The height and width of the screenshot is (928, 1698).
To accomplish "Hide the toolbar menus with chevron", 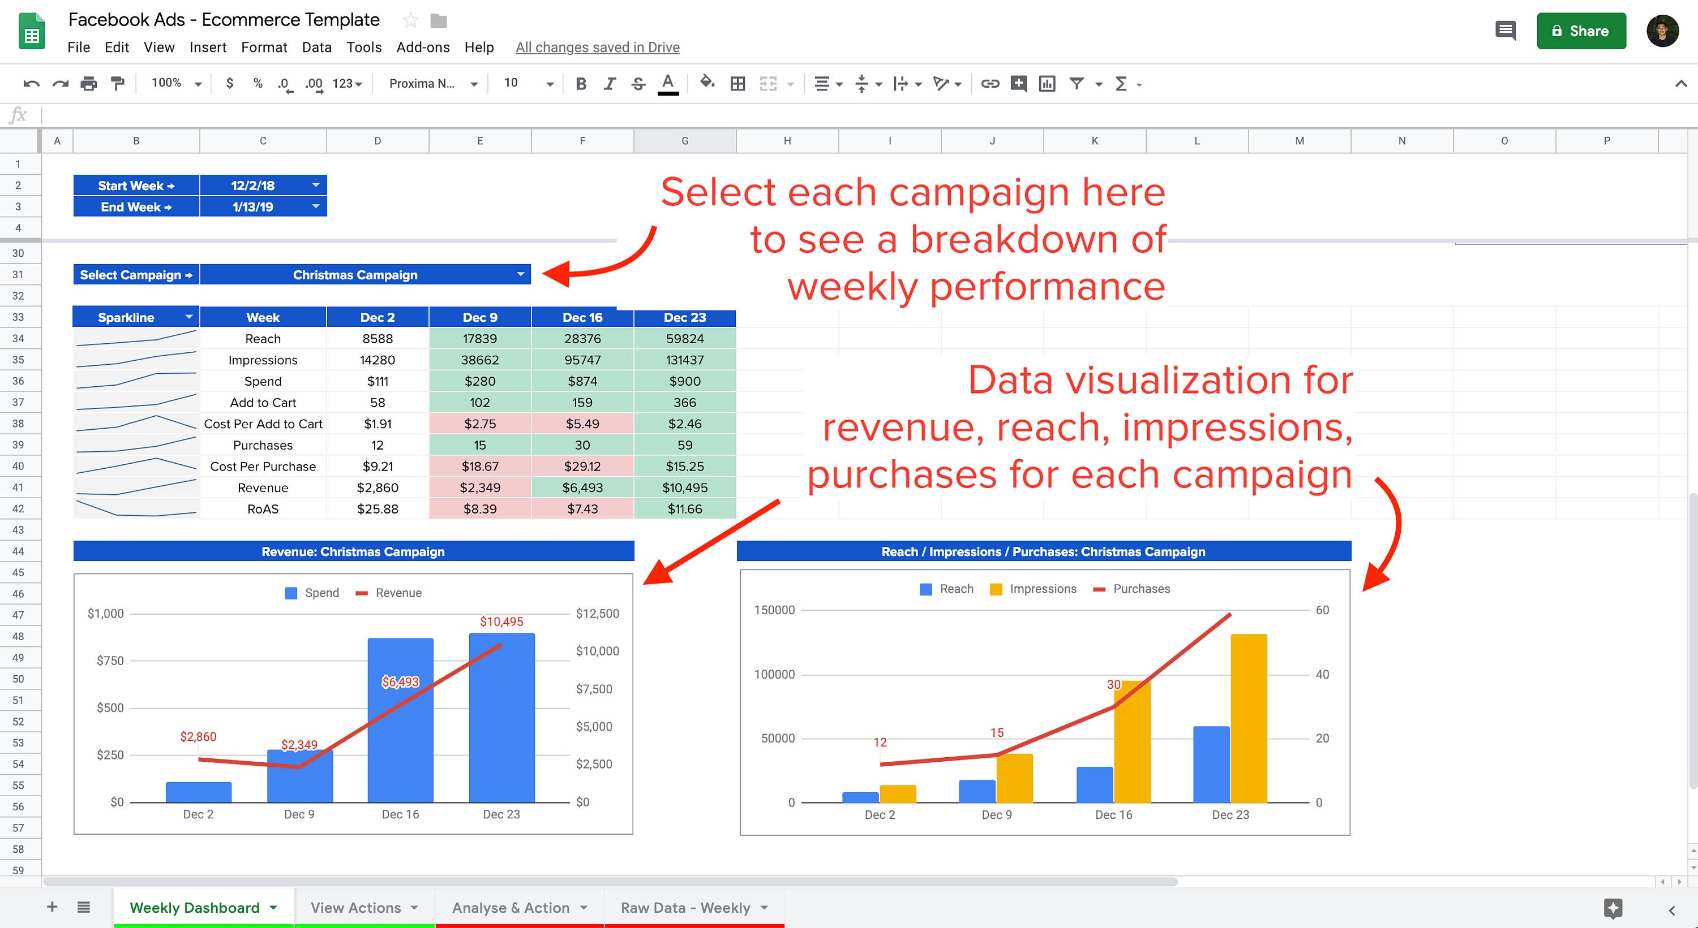I will point(1681,84).
